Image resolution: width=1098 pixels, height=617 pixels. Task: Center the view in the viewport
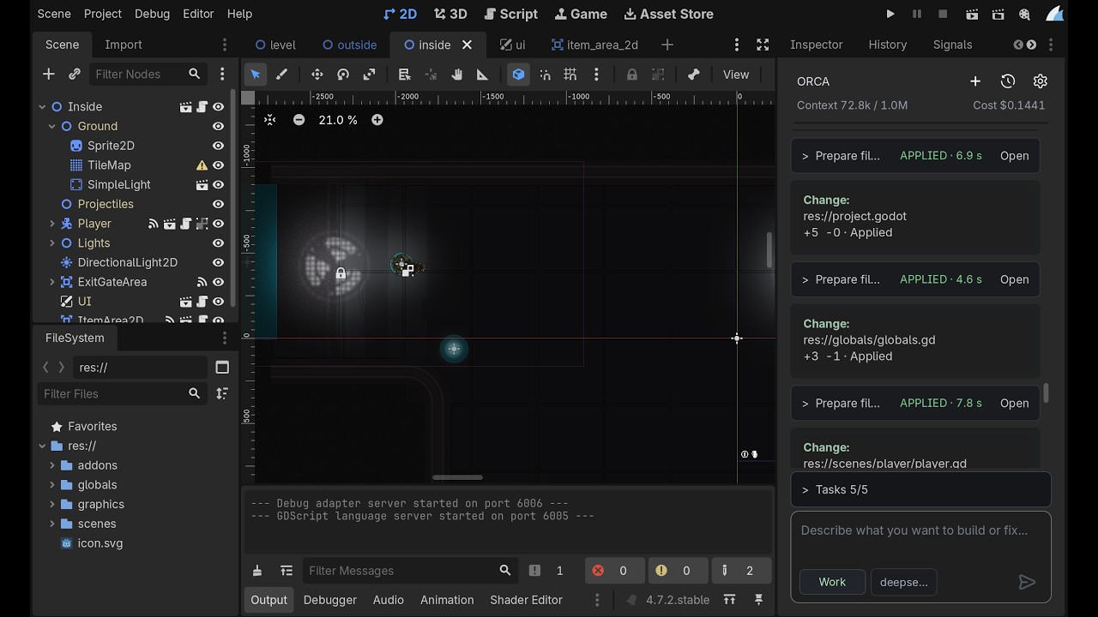270,120
